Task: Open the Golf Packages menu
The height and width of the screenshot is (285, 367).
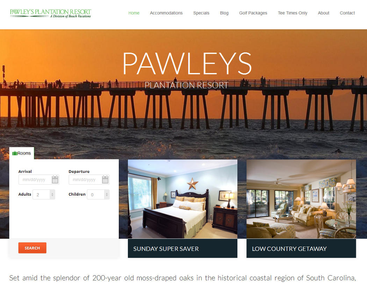Action: (253, 13)
